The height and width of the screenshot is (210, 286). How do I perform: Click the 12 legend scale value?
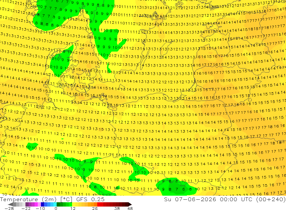(73, 208)
